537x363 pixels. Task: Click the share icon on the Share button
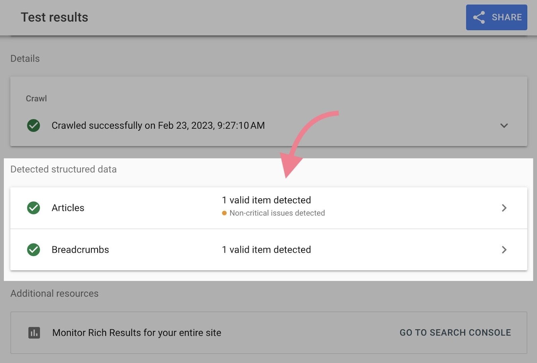tap(479, 17)
